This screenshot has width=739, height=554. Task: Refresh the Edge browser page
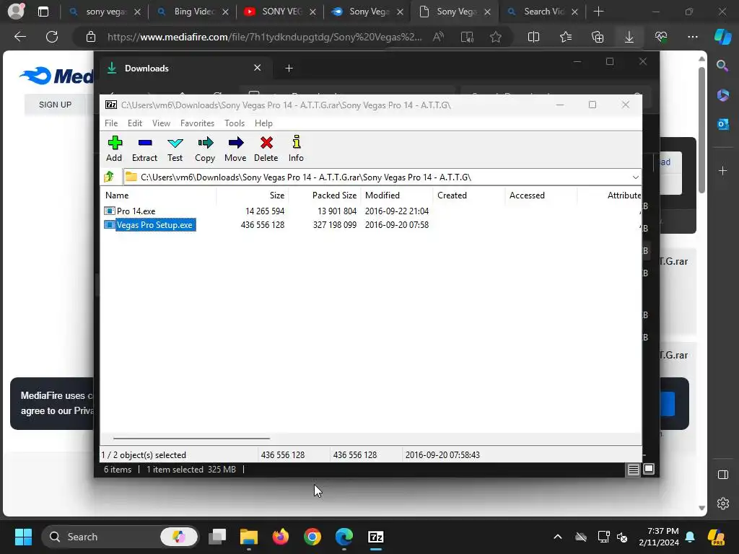(52, 37)
